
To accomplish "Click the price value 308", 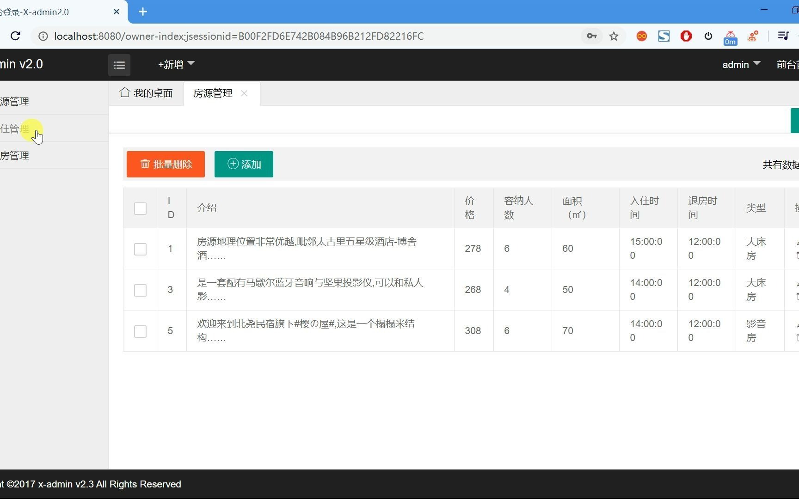I will (473, 331).
